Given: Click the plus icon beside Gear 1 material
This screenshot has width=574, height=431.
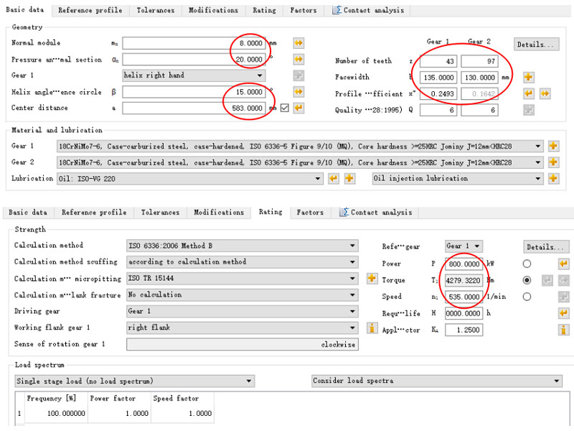Looking at the screenshot, I should point(553,146).
